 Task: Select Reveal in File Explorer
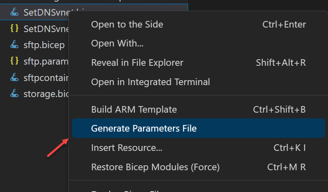pyautogui.click(x=198, y=62)
